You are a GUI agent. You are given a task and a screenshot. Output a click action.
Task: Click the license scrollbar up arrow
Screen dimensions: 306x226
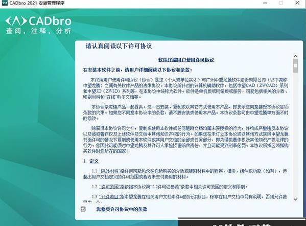(295, 56)
